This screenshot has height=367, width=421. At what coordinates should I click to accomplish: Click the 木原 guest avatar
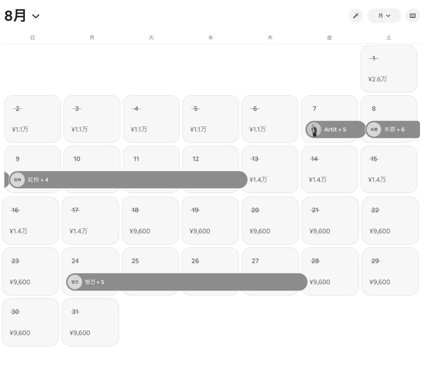coord(374,129)
